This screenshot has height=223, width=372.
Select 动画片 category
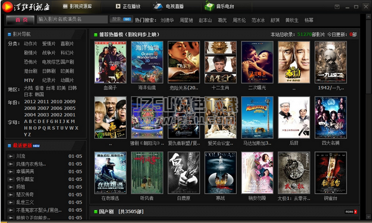[x=67, y=80]
